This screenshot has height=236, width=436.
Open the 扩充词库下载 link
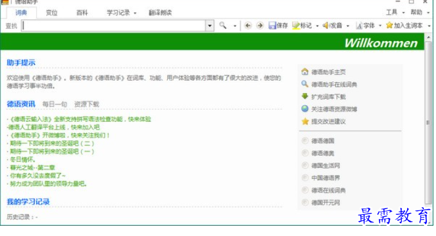[329, 97]
